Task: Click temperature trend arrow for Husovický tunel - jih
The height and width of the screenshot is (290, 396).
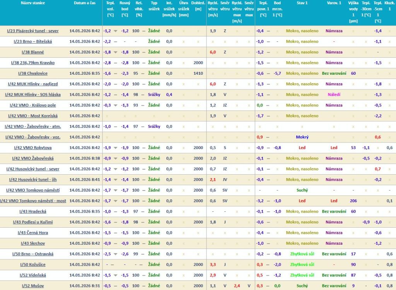Action: pos(115,180)
